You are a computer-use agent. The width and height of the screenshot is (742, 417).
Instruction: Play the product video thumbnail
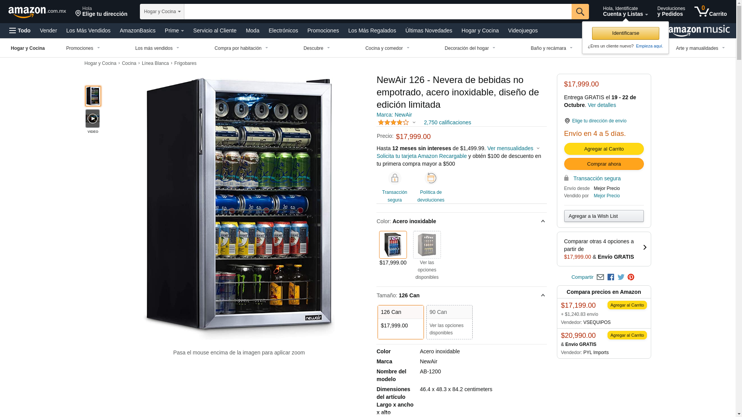click(93, 119)
